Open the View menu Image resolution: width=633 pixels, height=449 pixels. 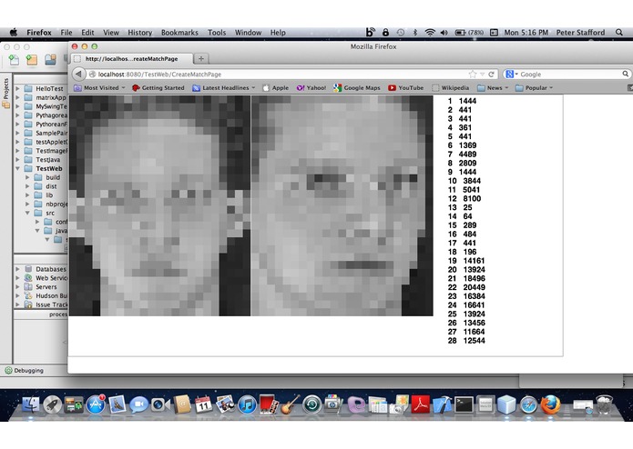coord(111,33)
